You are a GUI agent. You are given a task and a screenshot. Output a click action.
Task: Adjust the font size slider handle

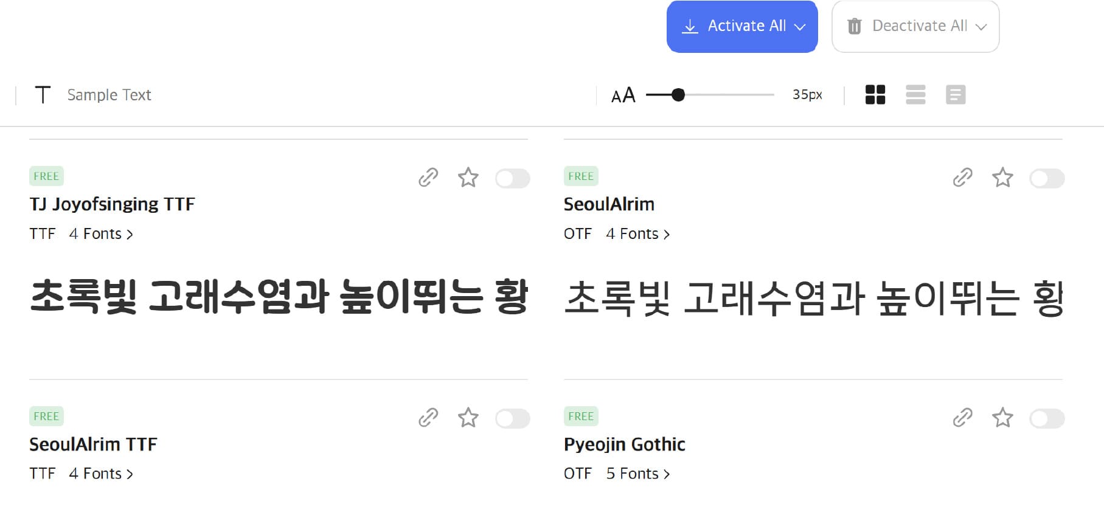(678, 95)
